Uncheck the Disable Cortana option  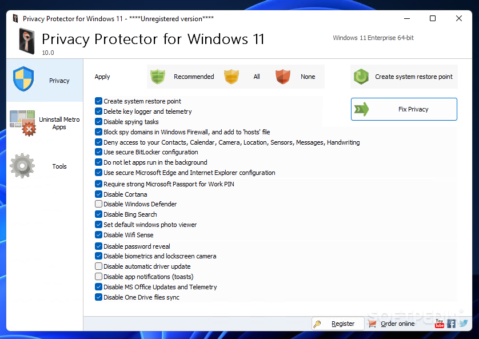click(x=99, y=194)
